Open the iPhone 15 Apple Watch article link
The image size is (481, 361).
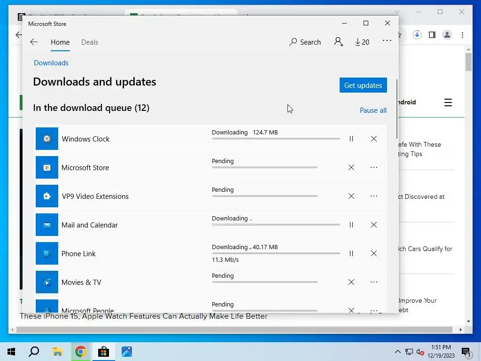pyautogui.click(x=144, y=316)
